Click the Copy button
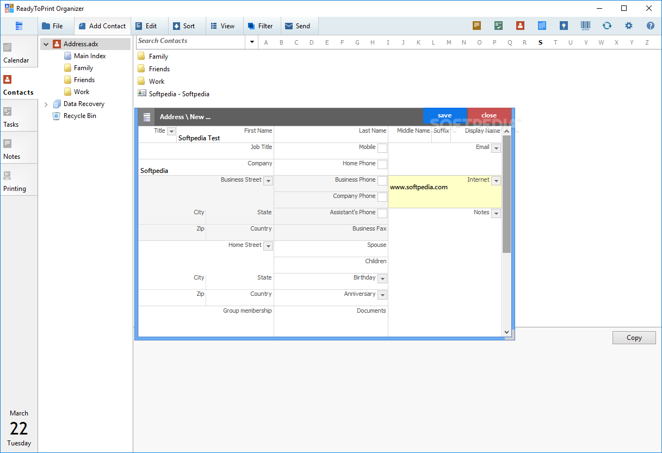The width and height of the screenshot is (662, 453). click(x=634, y=338)
